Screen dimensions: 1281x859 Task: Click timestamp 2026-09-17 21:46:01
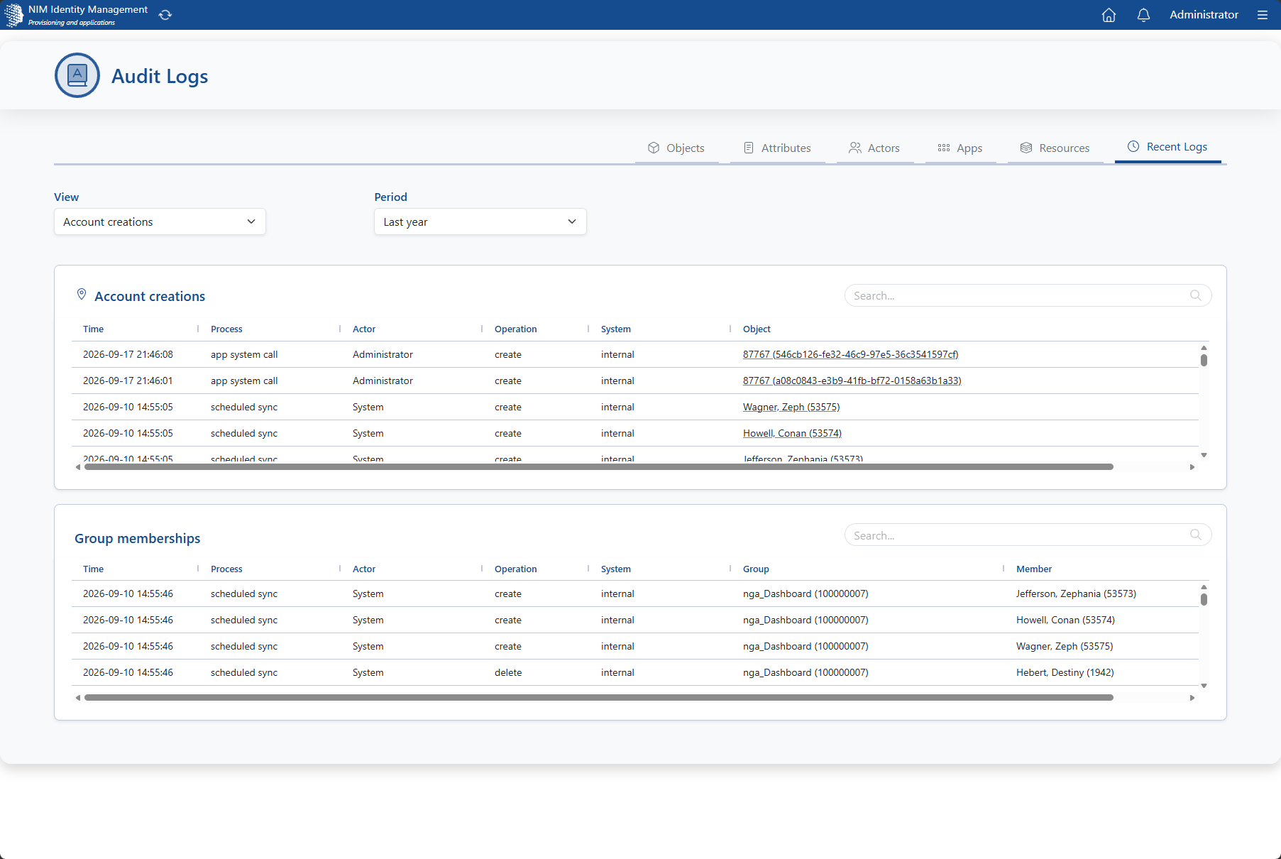click(128, 381)
